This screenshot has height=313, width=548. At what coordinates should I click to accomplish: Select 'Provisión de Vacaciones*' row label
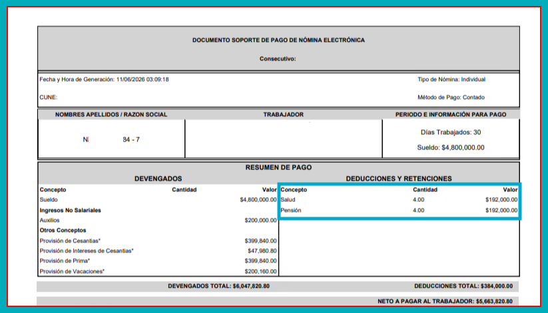pyautogui.click(x=72, y=271)
